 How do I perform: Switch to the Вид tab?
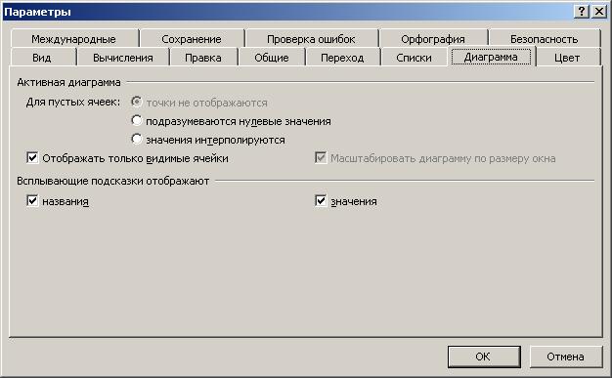pyautogui.click(x=42, y=58)
